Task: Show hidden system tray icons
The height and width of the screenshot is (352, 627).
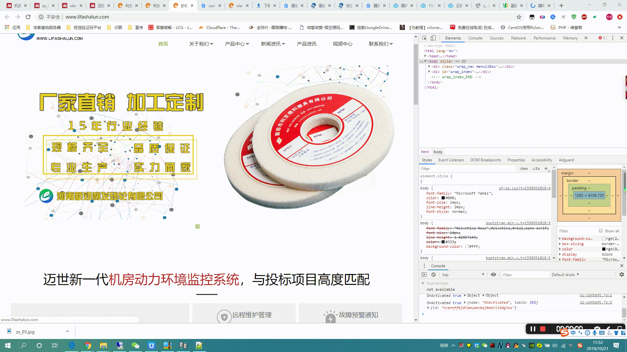Action: (453, 345)
